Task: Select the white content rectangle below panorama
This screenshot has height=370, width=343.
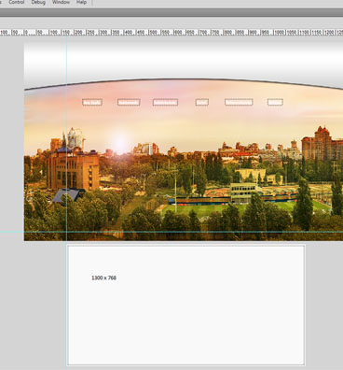Action: click(186, 305)
